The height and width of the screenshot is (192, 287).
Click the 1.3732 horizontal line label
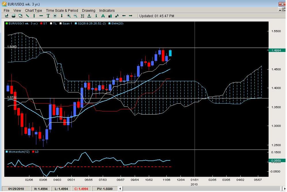tap(12, 97)
